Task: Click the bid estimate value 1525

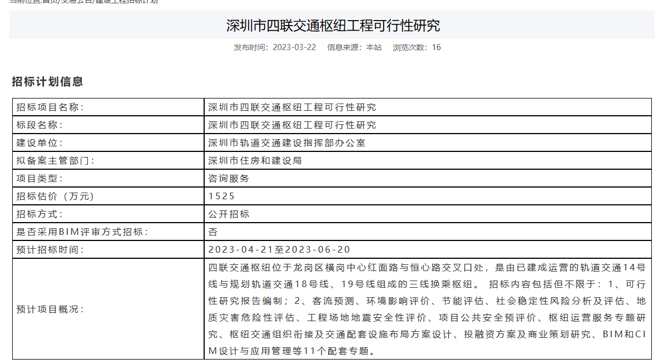Action: click(x=221, y=196)
